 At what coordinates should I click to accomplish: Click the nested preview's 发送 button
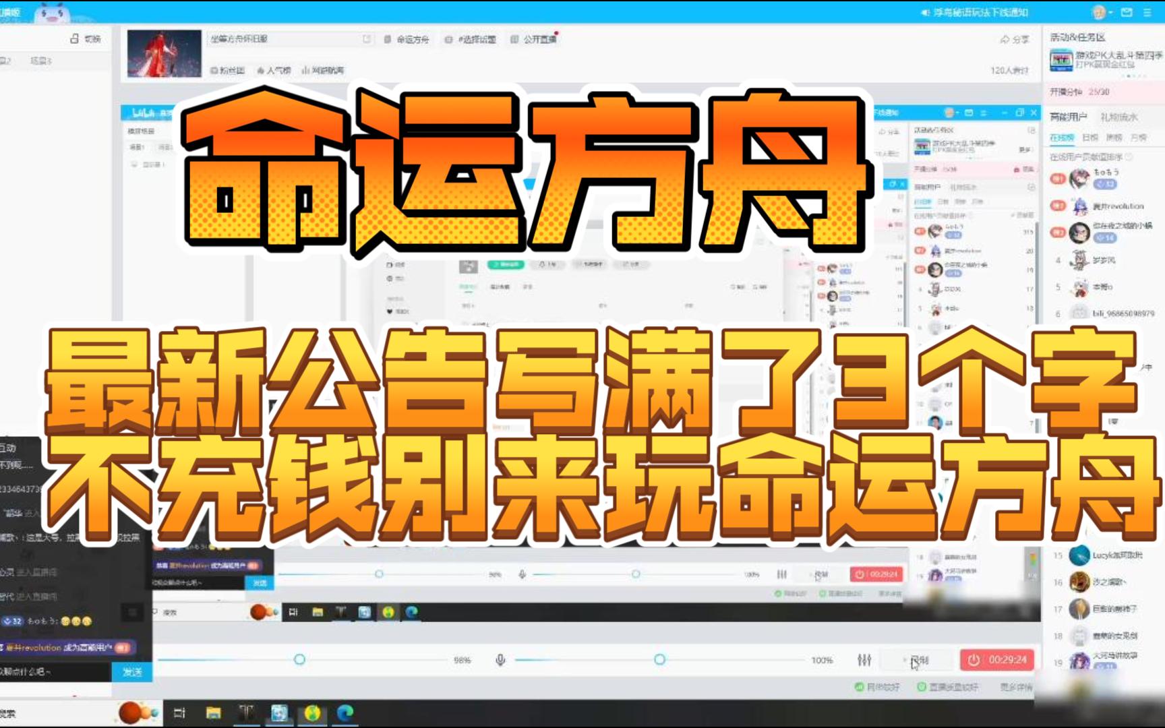(x=260, y=582)
